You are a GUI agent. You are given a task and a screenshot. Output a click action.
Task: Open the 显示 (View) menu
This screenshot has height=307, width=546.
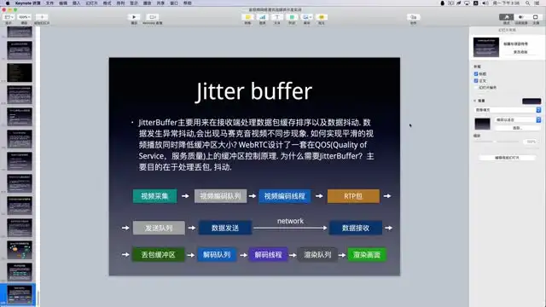point(134,3)
